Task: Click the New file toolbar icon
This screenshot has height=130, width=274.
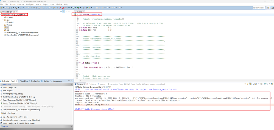Action: tap(1, 8)
